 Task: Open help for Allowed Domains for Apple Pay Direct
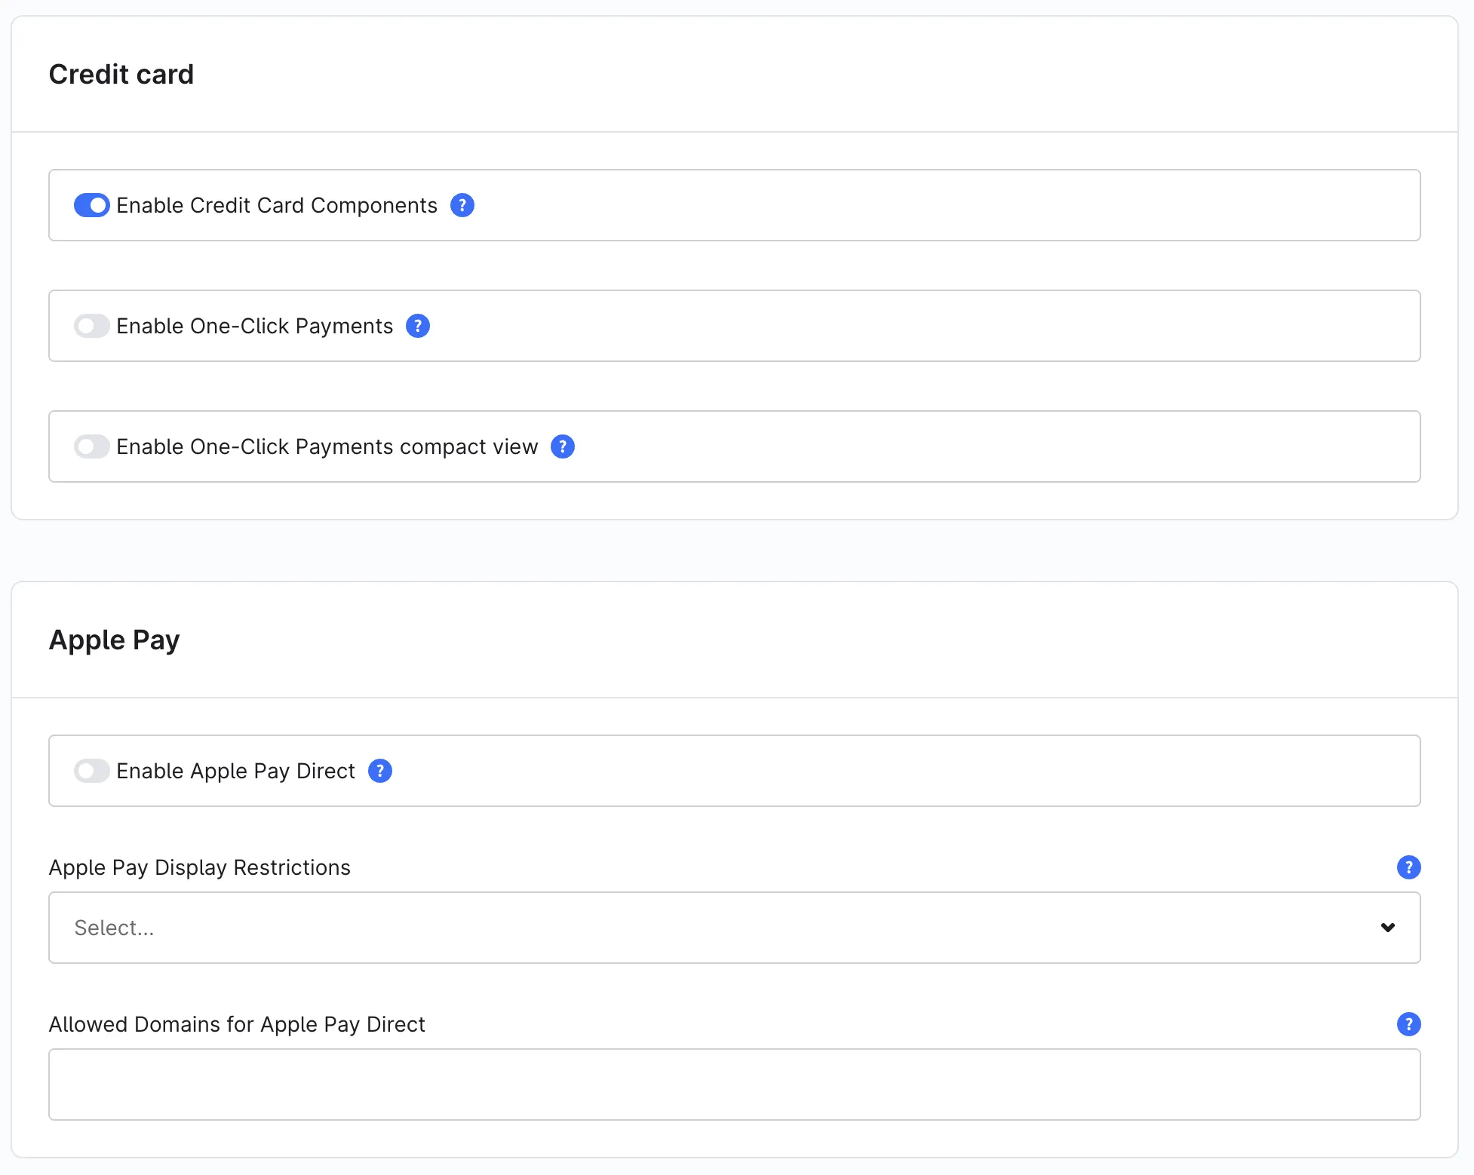[1408, 1024]
